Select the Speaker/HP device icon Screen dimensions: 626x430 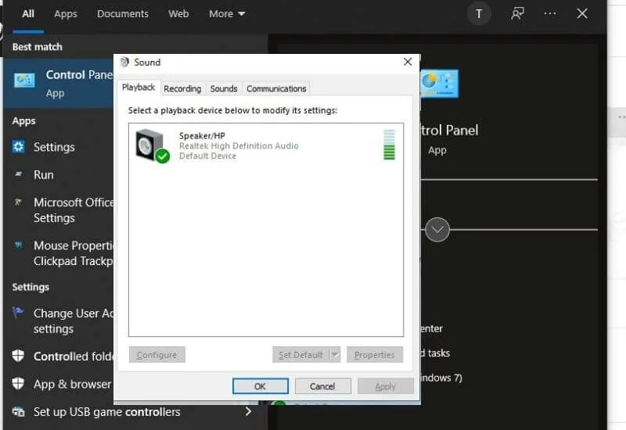[x=151, y=145]
